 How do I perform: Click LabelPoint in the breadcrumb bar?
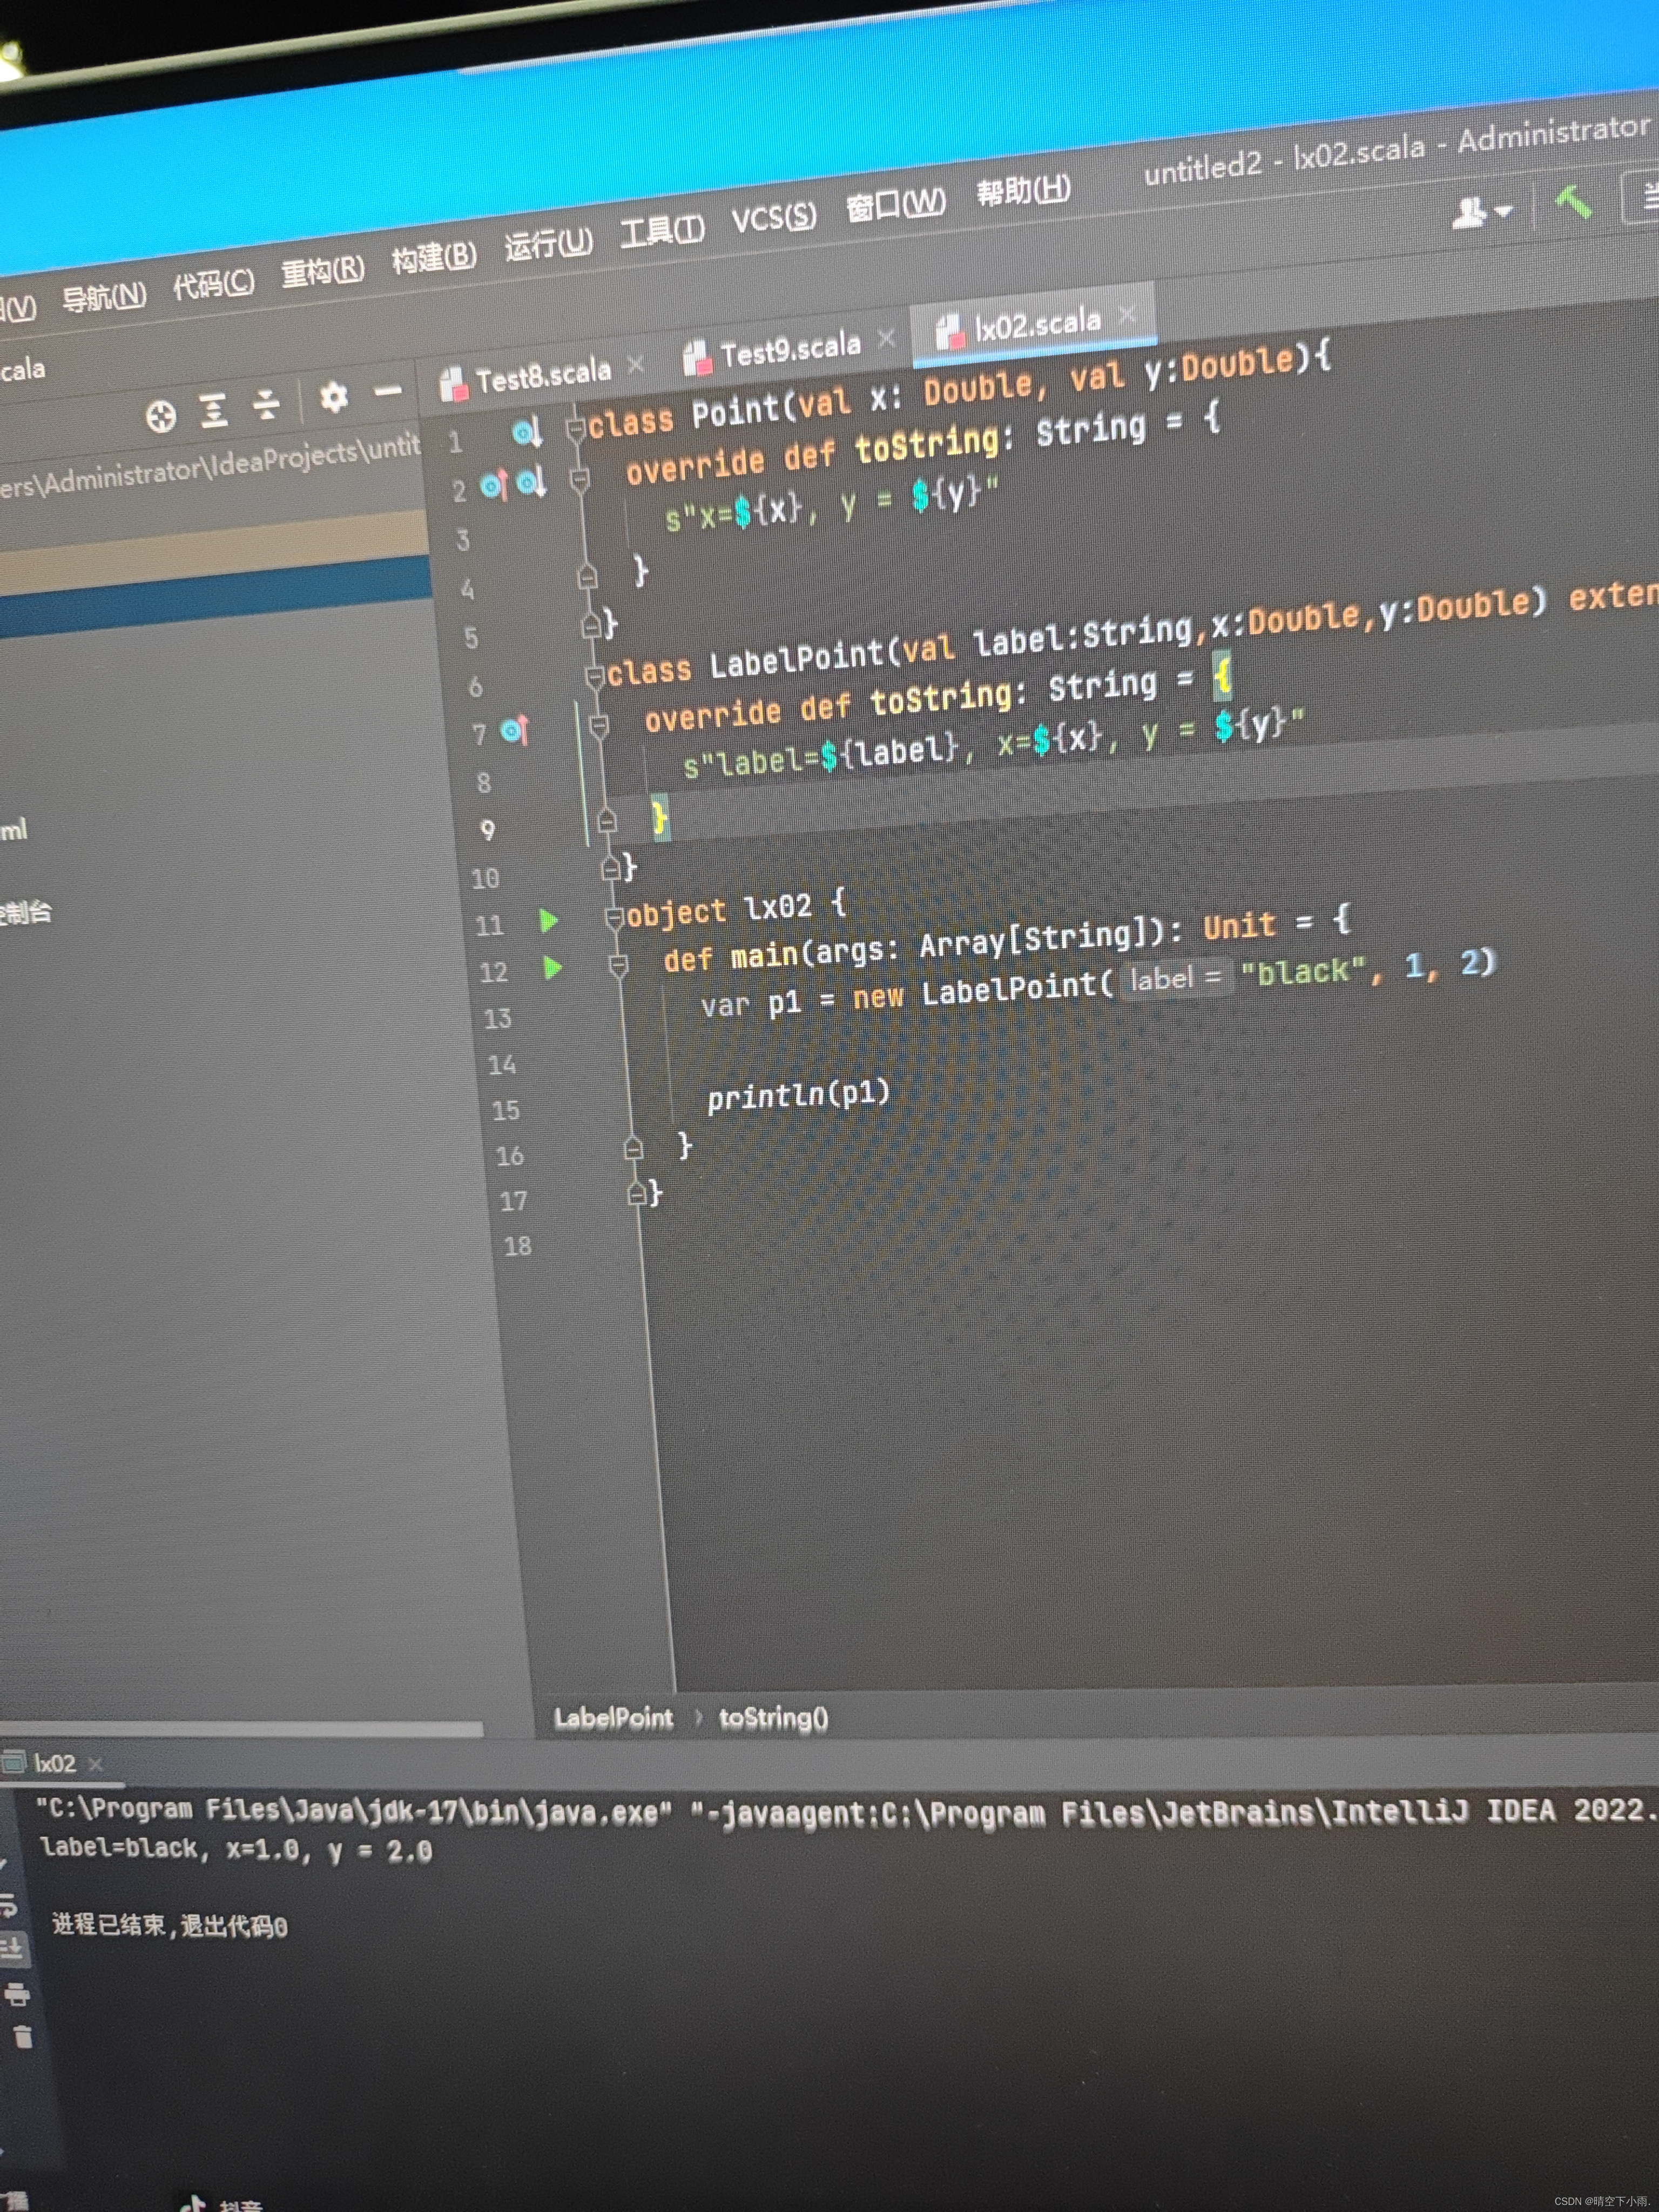613,1718
